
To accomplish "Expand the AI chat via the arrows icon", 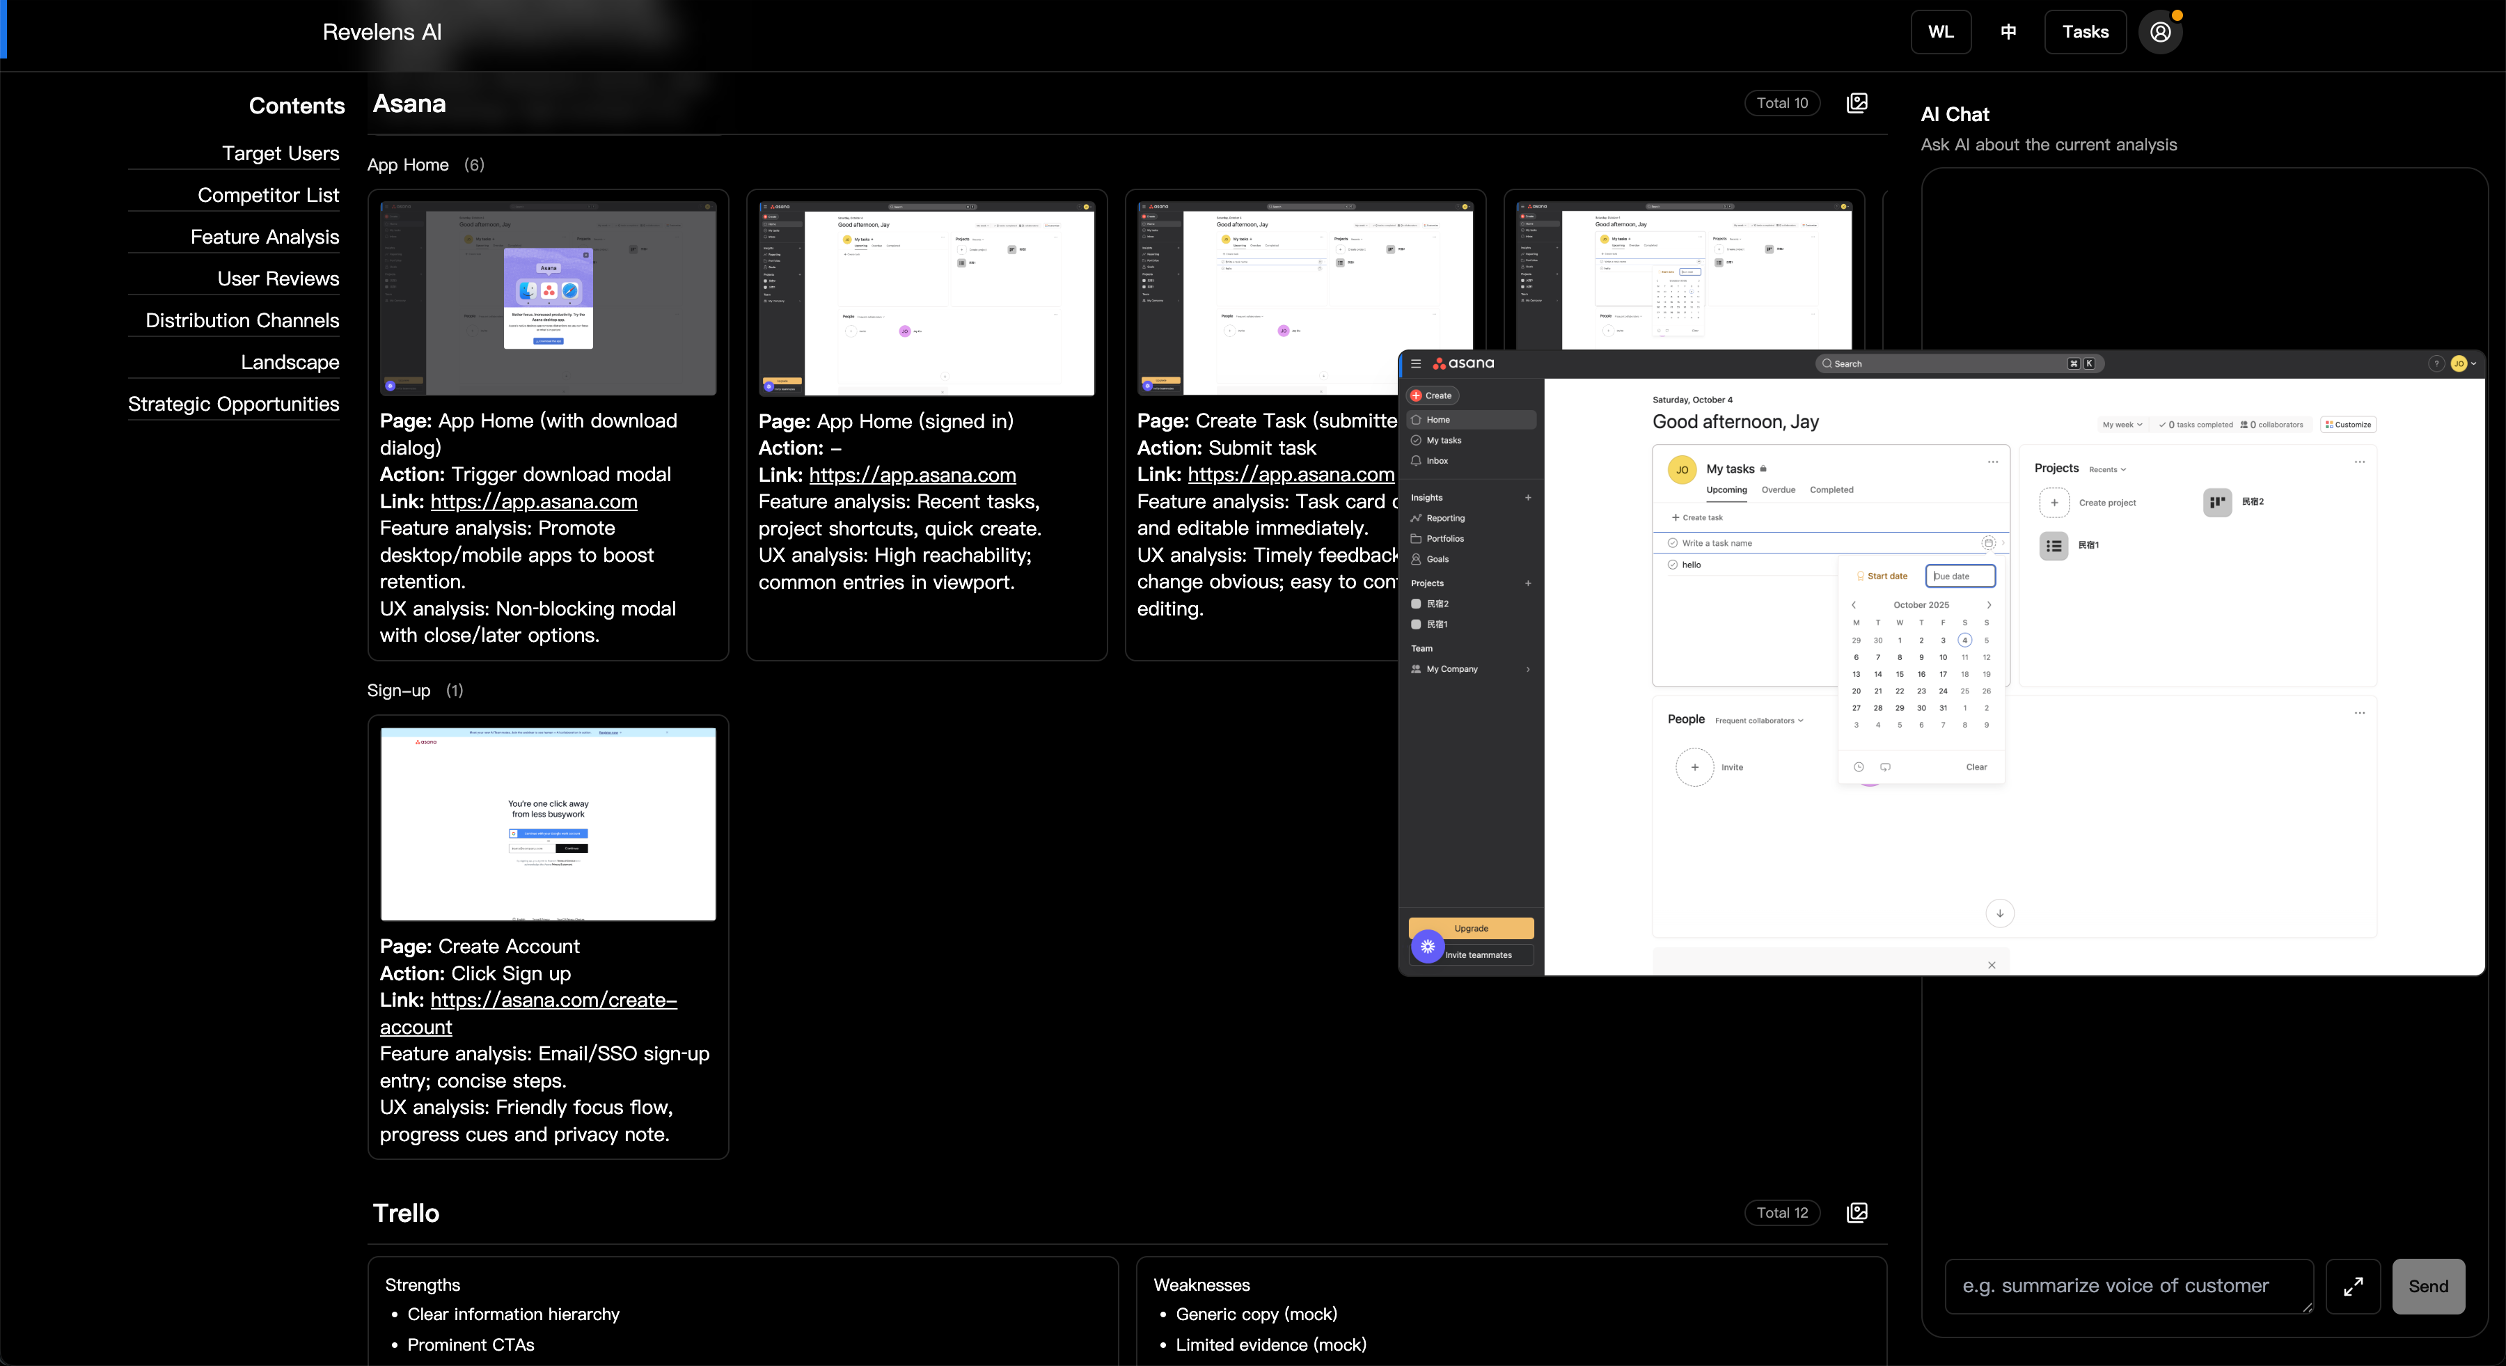I will click(2354, 1286).
